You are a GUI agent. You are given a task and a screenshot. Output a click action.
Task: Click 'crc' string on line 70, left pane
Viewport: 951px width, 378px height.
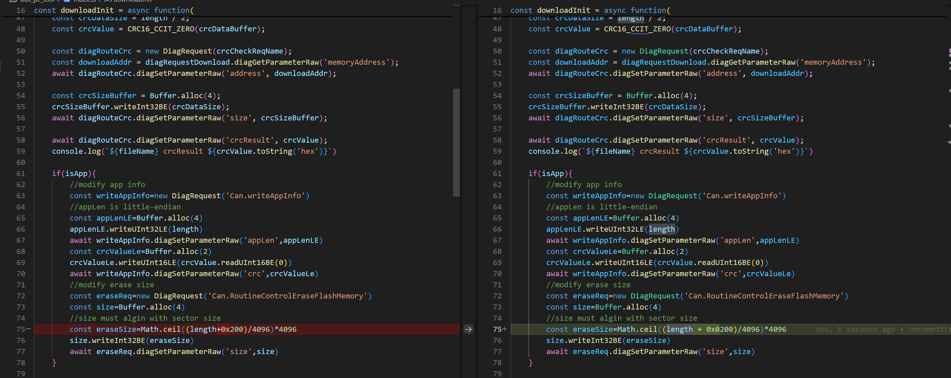pyautogui.click(x=254, y=274)
